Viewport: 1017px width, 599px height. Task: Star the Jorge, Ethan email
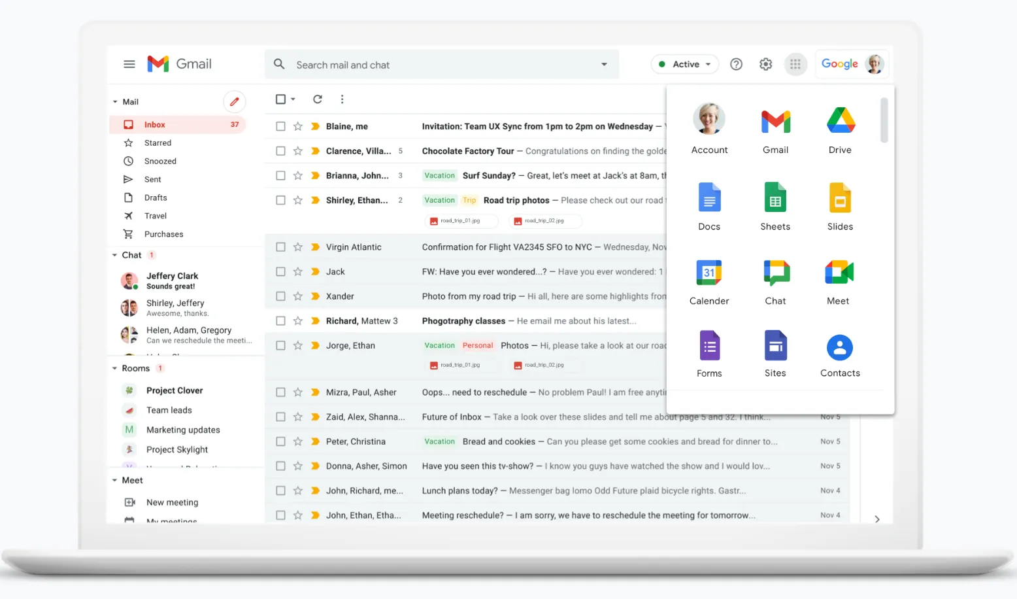298,345
